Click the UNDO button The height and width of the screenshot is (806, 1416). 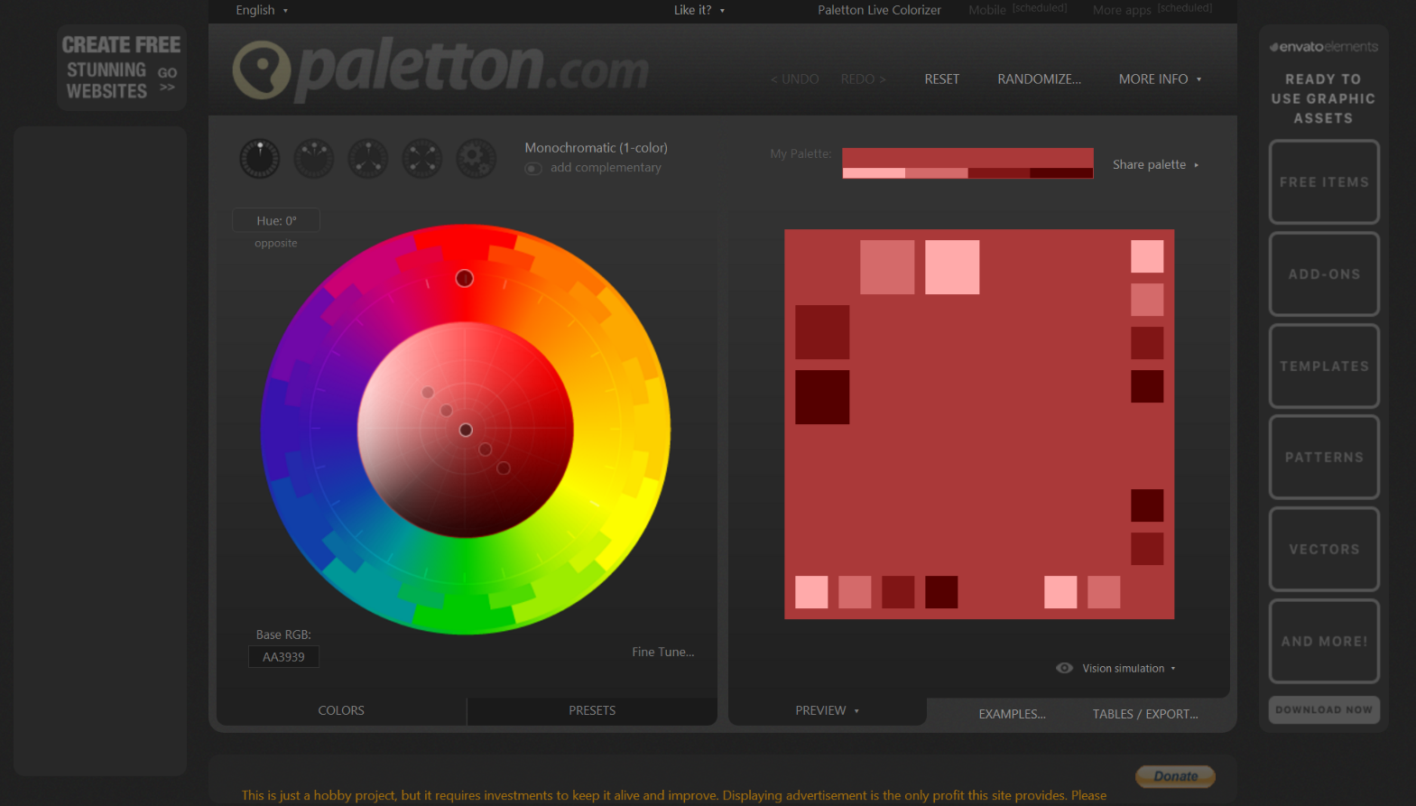[794, 79]
